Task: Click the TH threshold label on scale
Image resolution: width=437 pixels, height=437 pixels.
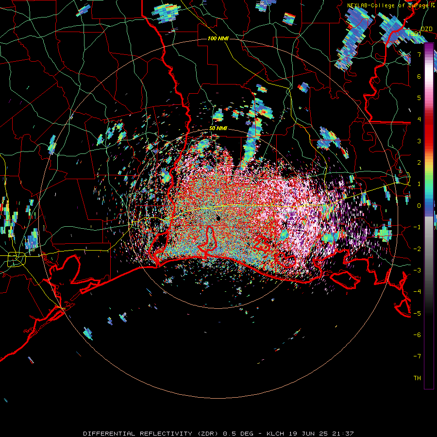Action: 417,378
